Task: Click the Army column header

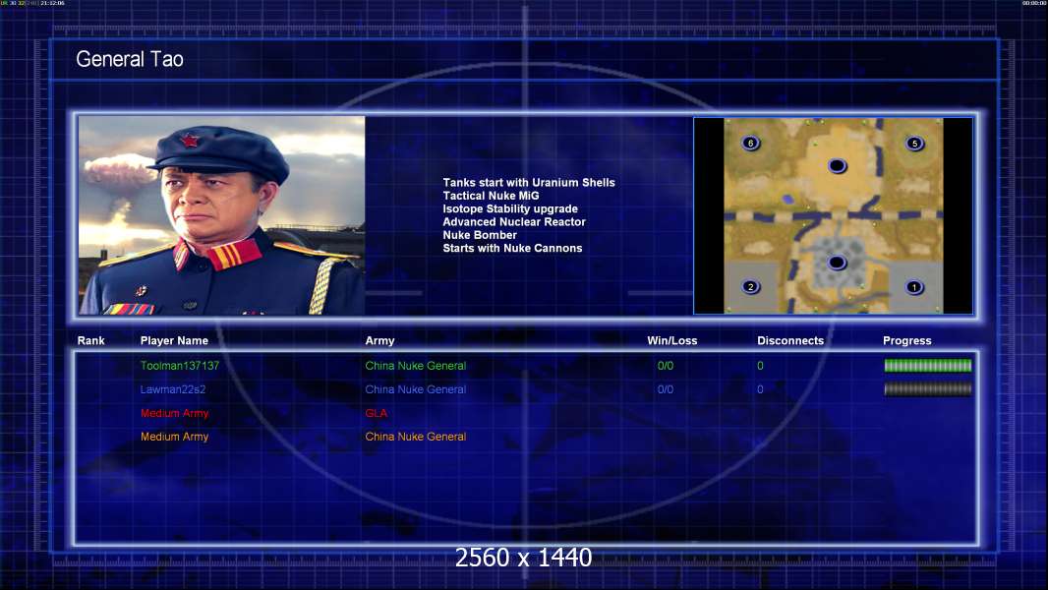Action: click(379, 341)
